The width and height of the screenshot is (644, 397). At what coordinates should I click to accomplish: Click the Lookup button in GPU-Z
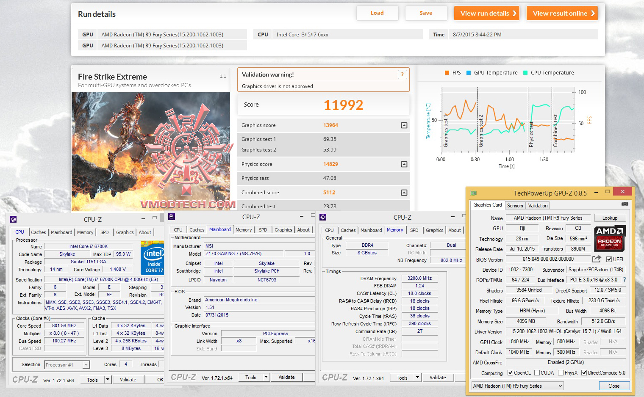pyautogui.click(x=610, y=218)
